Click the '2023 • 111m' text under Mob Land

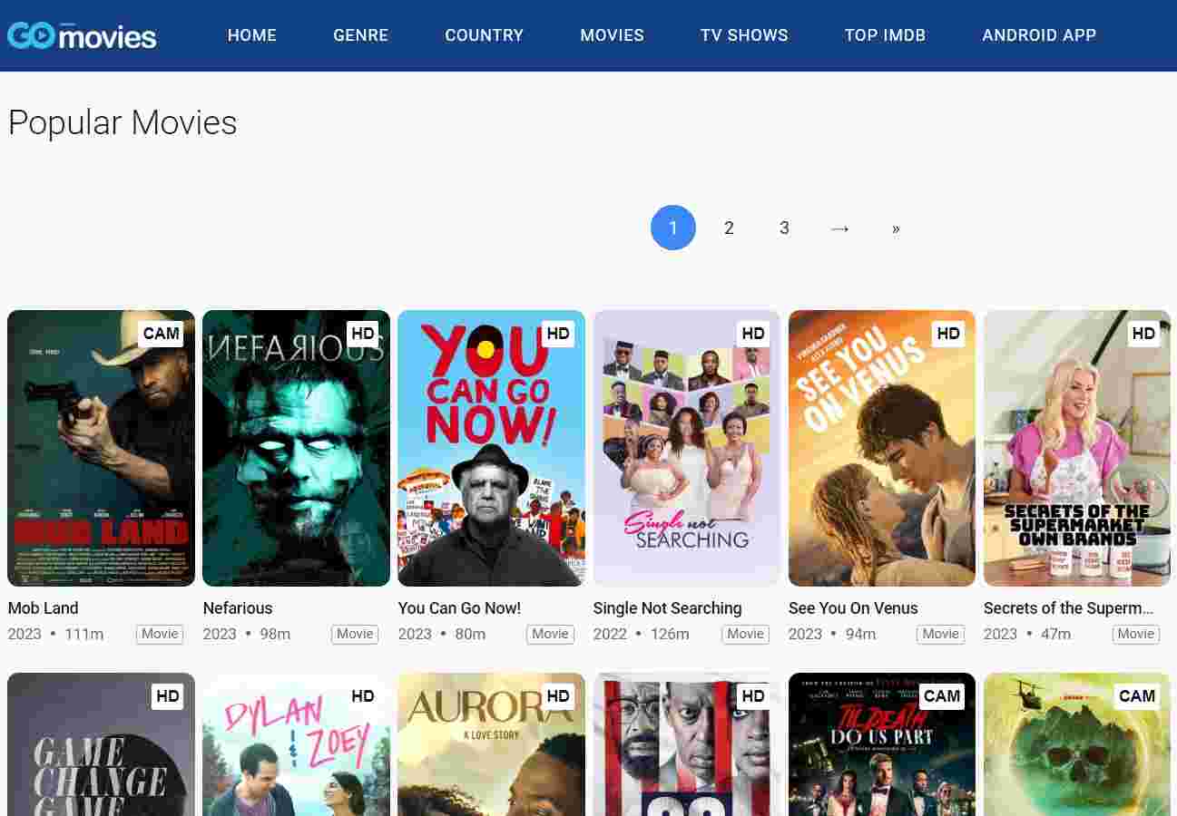click(55, 634)
